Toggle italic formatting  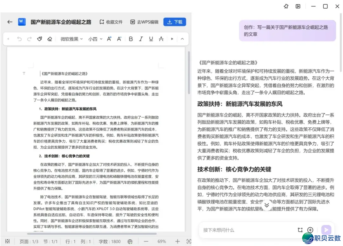click(x=141, y=39)
